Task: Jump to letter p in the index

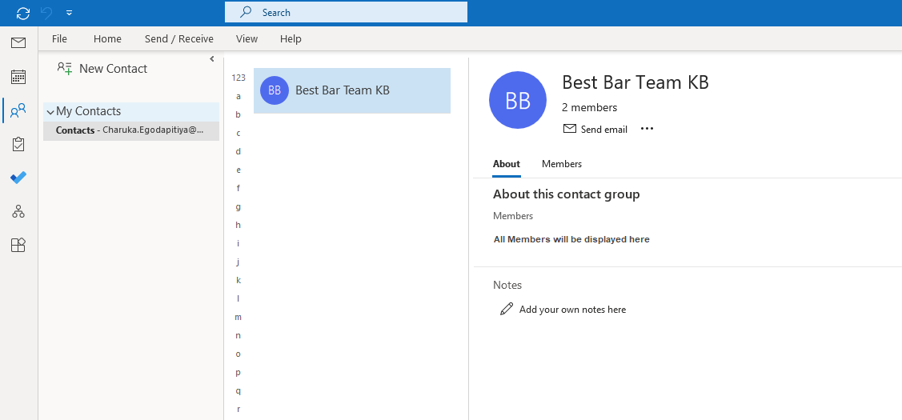Action: coord(239,372)
